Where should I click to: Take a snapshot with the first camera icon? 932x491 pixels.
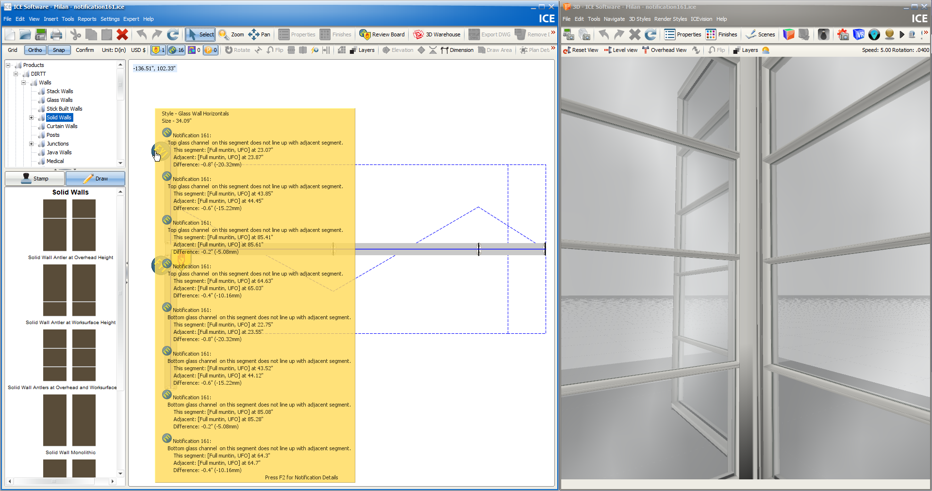(x=568, y=34)
